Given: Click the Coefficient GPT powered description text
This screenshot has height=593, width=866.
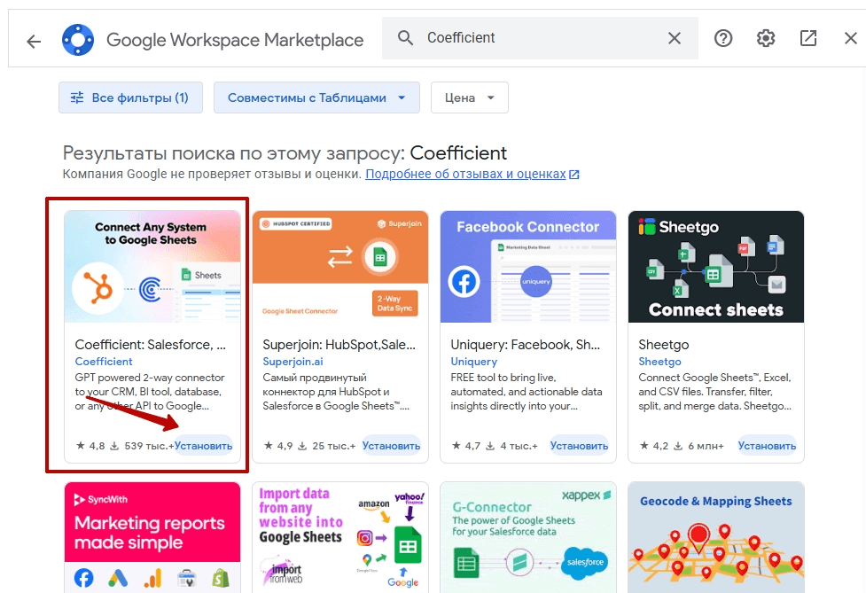Looking at the screenshot, I should point(150,392).
